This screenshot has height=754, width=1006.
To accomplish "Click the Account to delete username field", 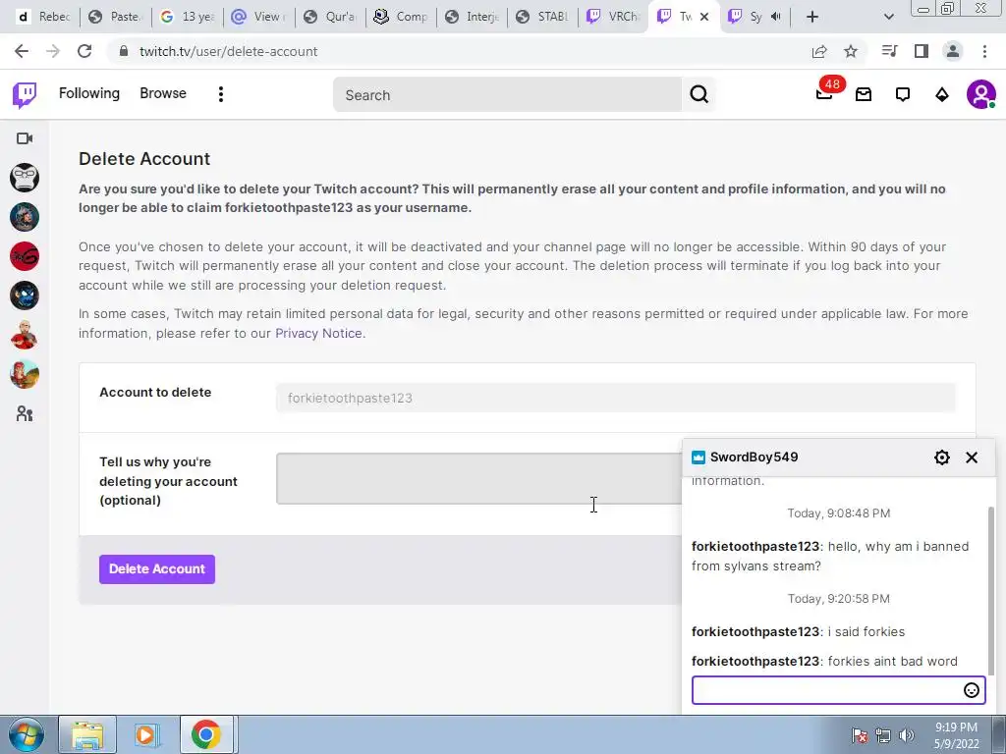I will pyautogui.click(x=616, y=399).
